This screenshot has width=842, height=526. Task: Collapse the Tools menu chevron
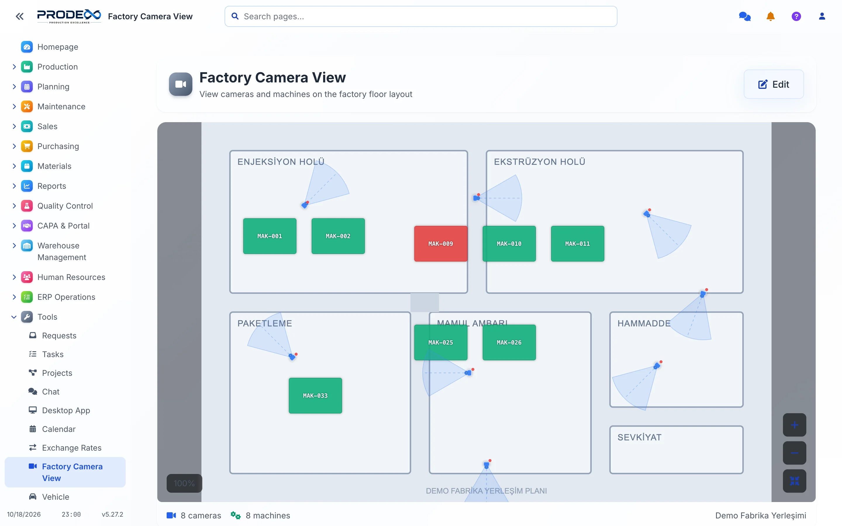(x=14, y=317)
